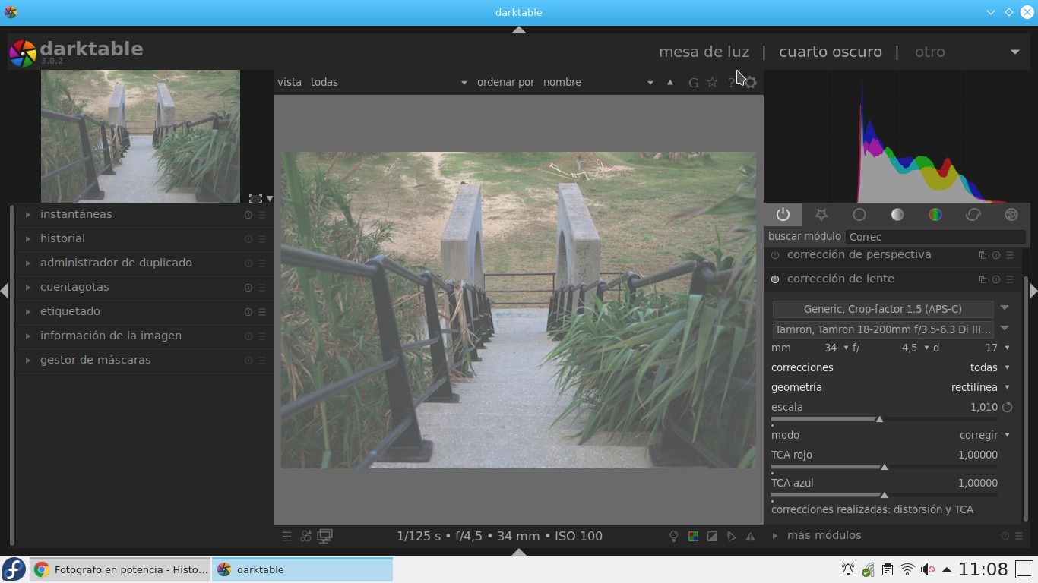
Task: Open darktable logo in header
Action: 23,52
